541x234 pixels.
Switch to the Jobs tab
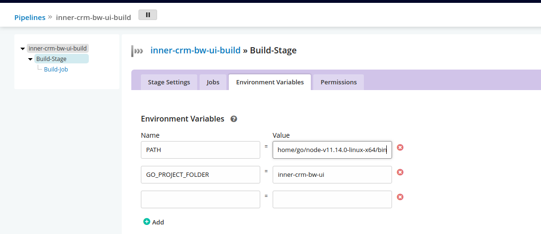(x=213, y=82)
